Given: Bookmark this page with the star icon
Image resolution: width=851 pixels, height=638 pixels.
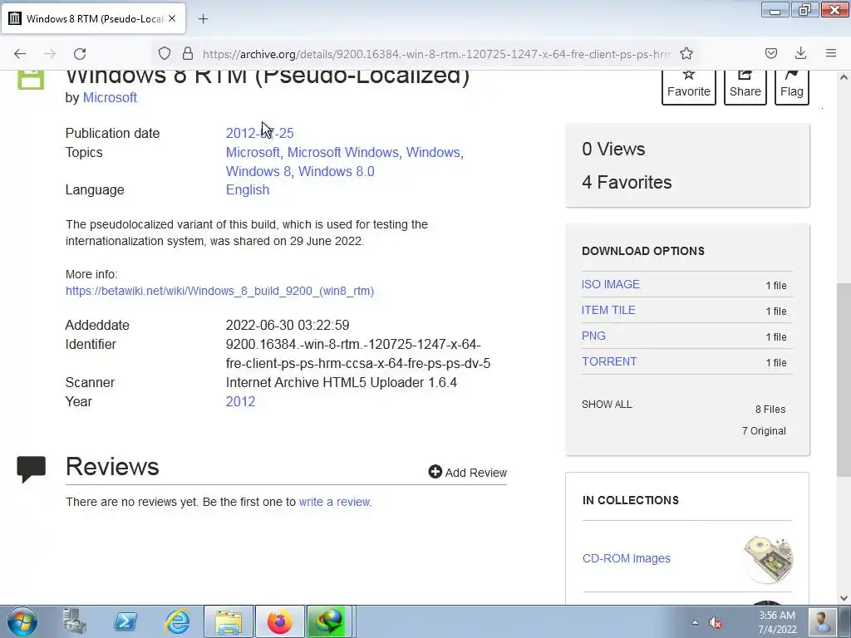Looking at the screenshot, I should click(686, 54).
